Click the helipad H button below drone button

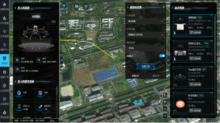coord(64,13)
